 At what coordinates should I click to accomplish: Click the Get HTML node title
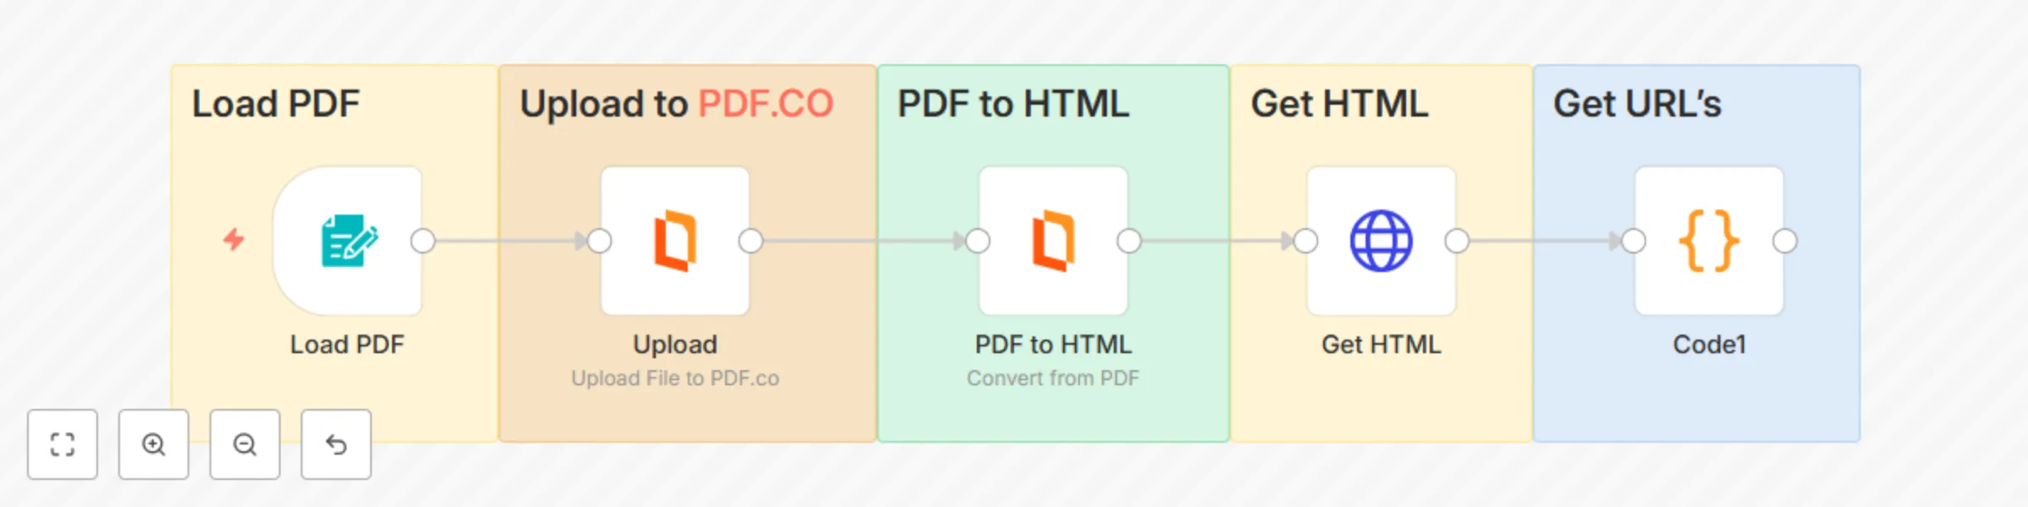(x=1381, y=344)
